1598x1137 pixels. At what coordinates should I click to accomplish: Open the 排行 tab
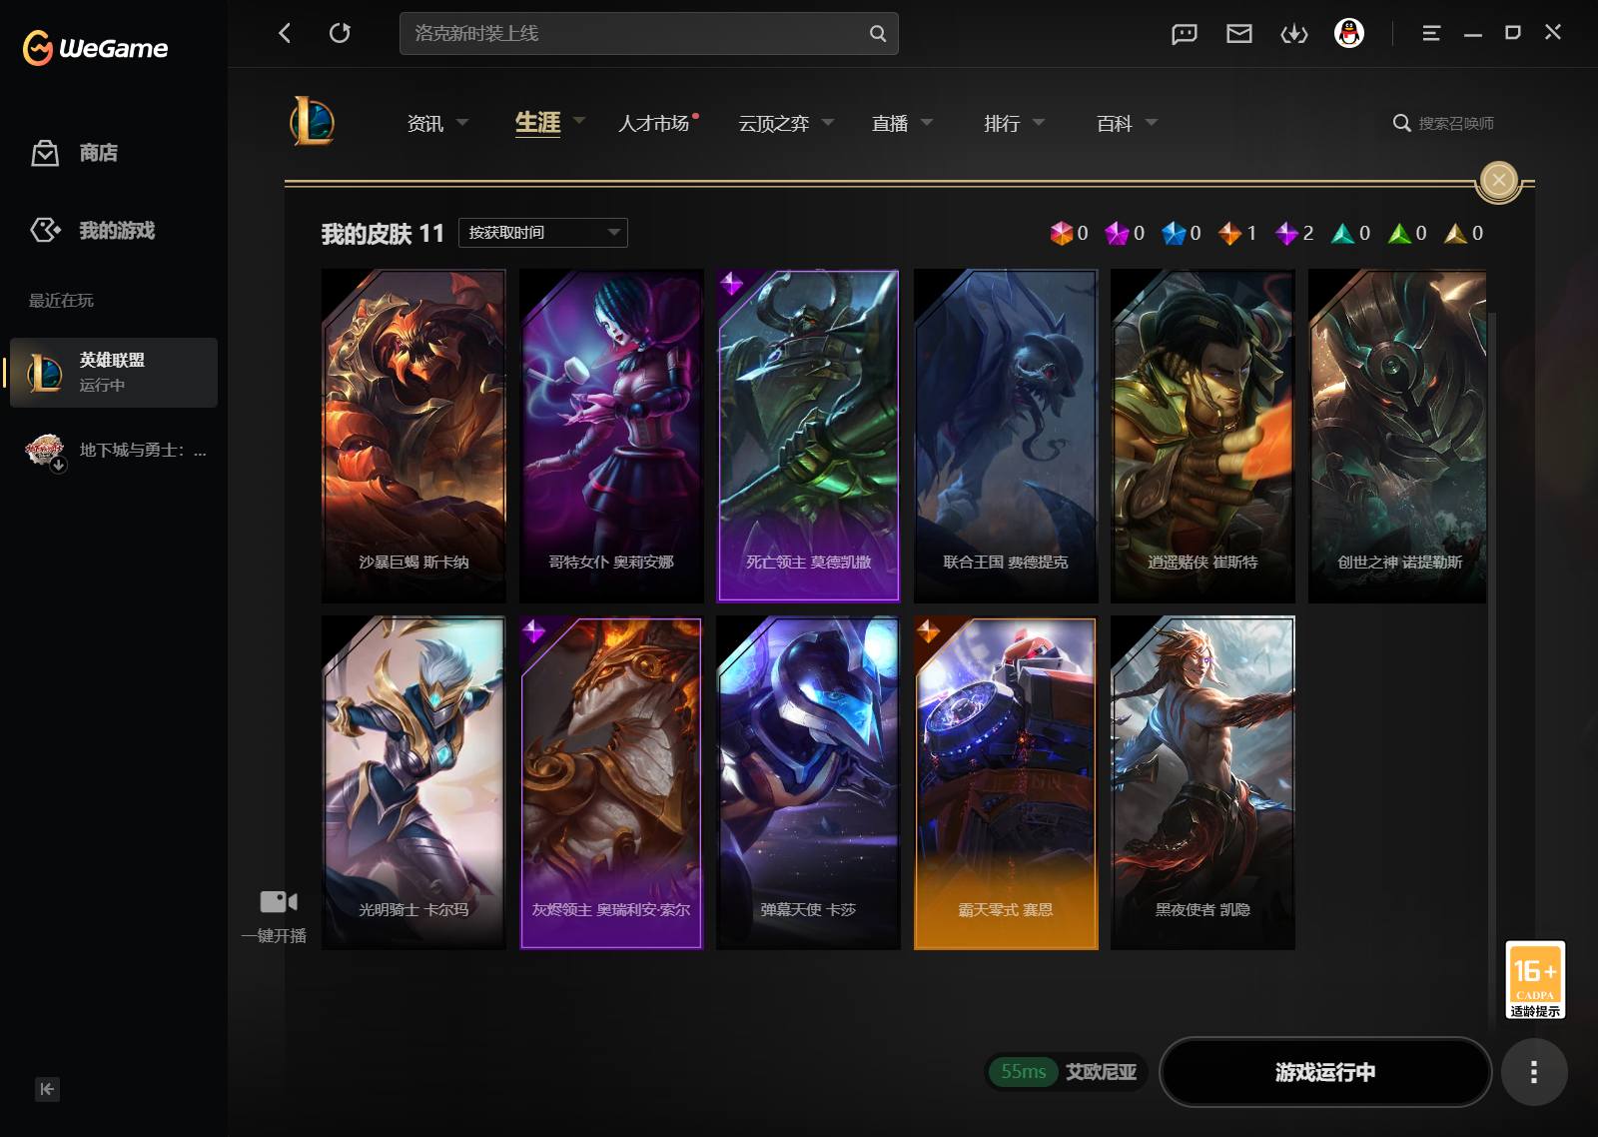(x=1002, y=123)
